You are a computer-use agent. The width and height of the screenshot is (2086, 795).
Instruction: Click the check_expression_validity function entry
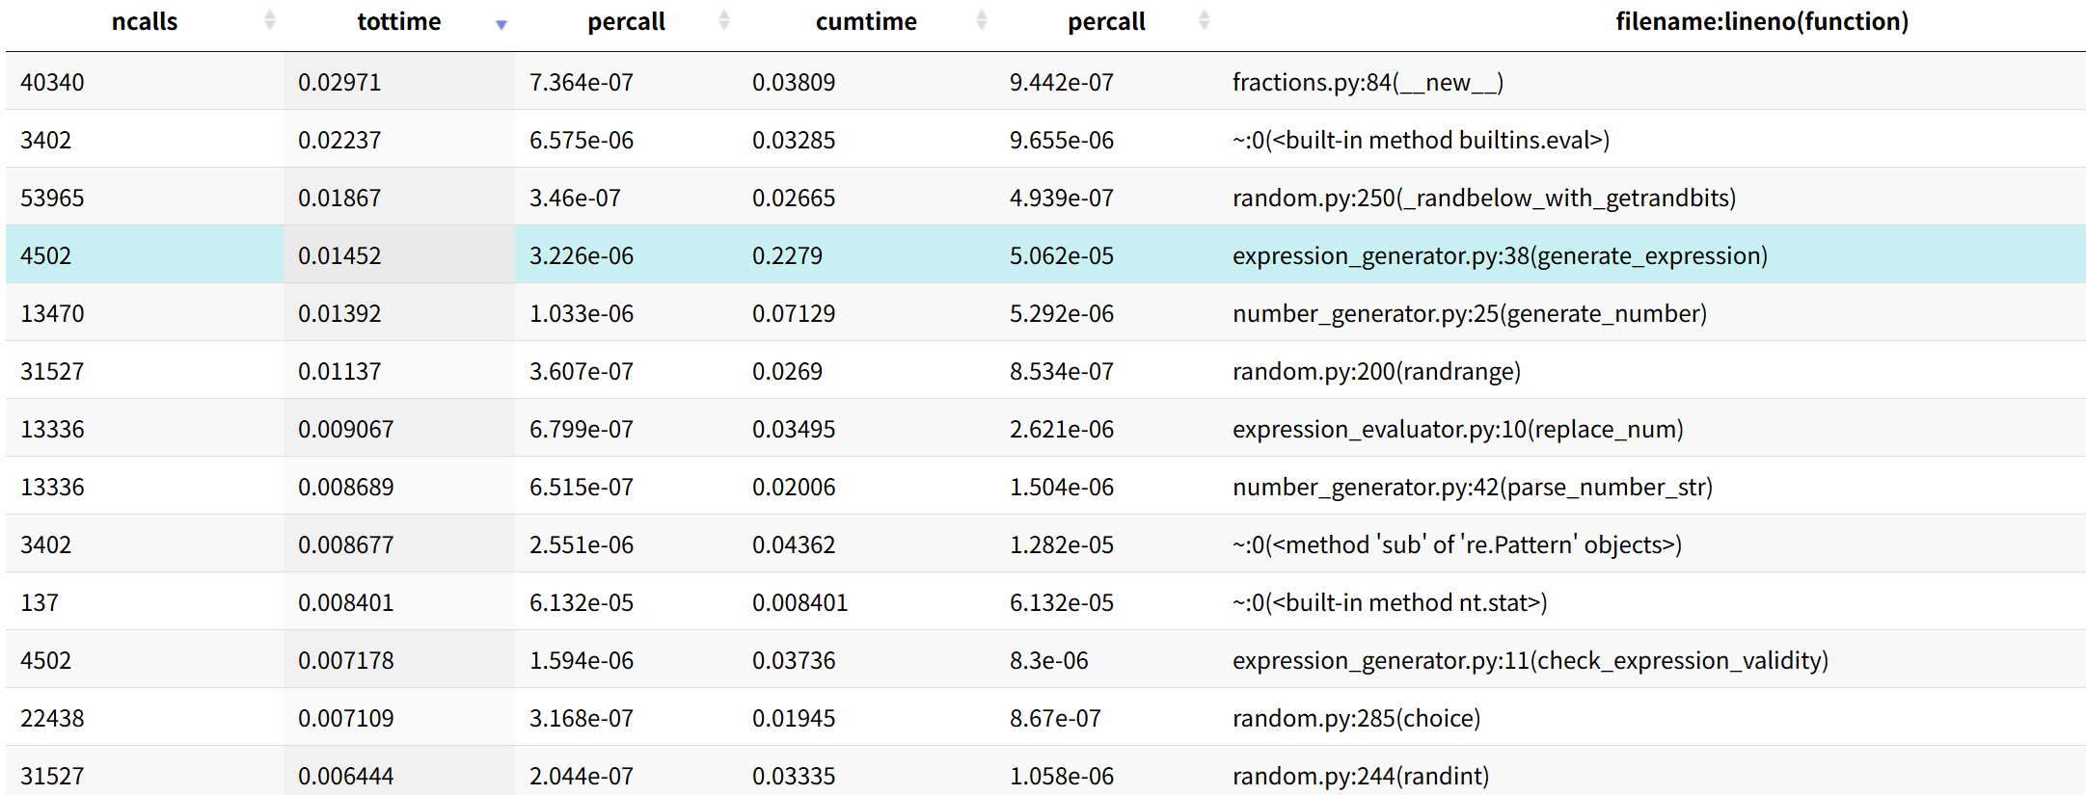coord(1530,660)
